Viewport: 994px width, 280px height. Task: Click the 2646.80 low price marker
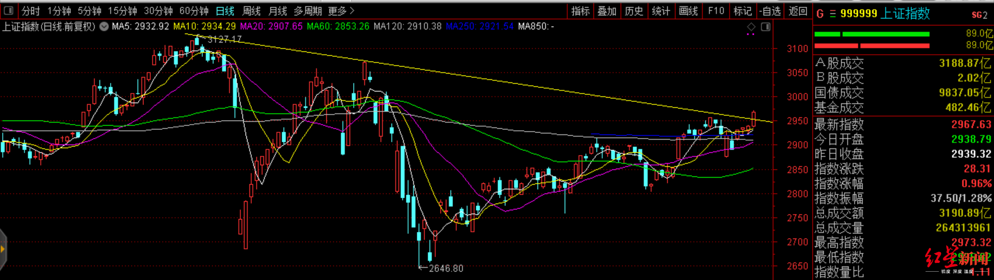coord(446,269)
